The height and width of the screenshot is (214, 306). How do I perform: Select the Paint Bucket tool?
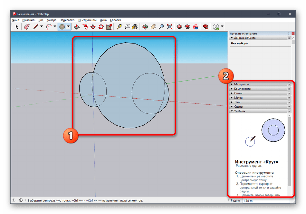coord(135,27)
